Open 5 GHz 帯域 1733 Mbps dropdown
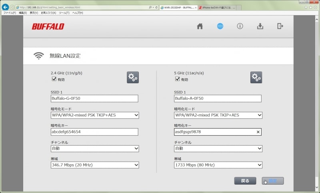 coord(218,165)
